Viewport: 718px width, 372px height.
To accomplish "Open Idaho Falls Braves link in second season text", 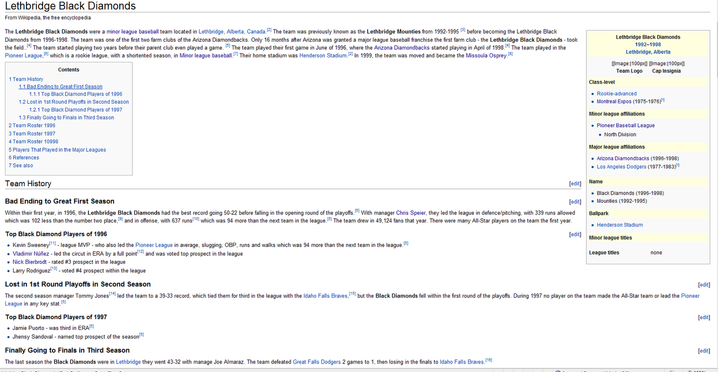I will point(325,296).
